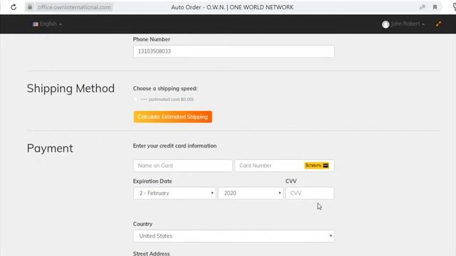Click the yellow card badge in Card Number
456x256 pixels.
[x=316, y=166]
